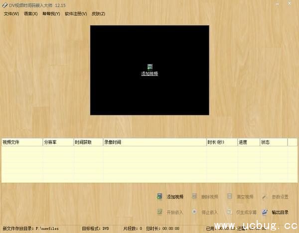Open the 文件(W) menu
The height and width of the screenshot is (233, 299).
[x=11, y=14]
